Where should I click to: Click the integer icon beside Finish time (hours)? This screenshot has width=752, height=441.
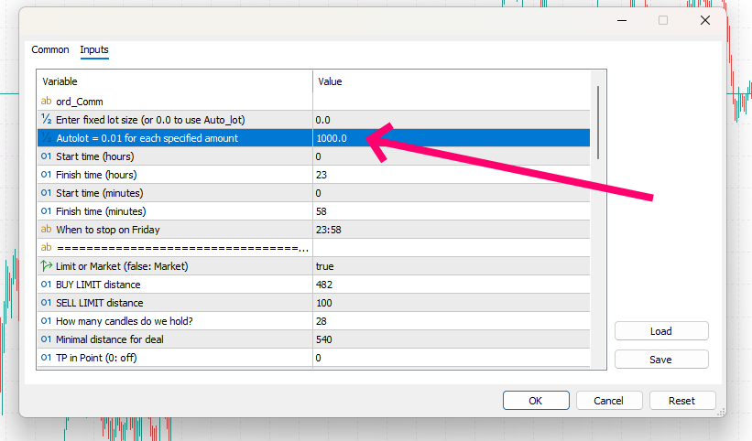tap(46, 175)
